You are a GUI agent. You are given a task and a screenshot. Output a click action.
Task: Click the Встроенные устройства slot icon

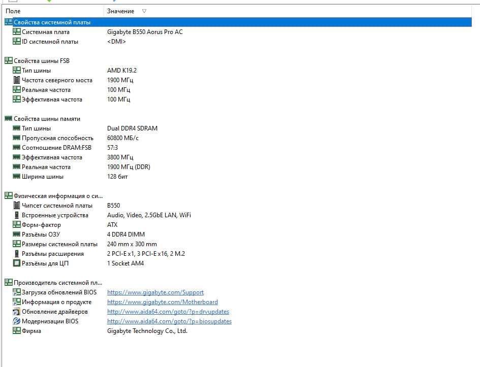[17, 215]
